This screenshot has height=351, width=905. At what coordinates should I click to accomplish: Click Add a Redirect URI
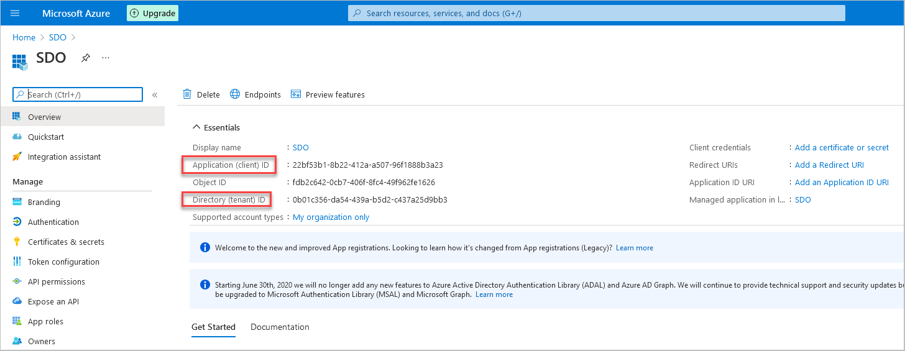tap(829, 165)
